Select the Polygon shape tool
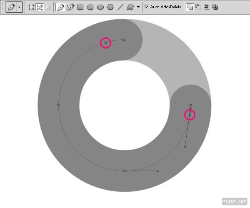250x208 pixels. 110,7
